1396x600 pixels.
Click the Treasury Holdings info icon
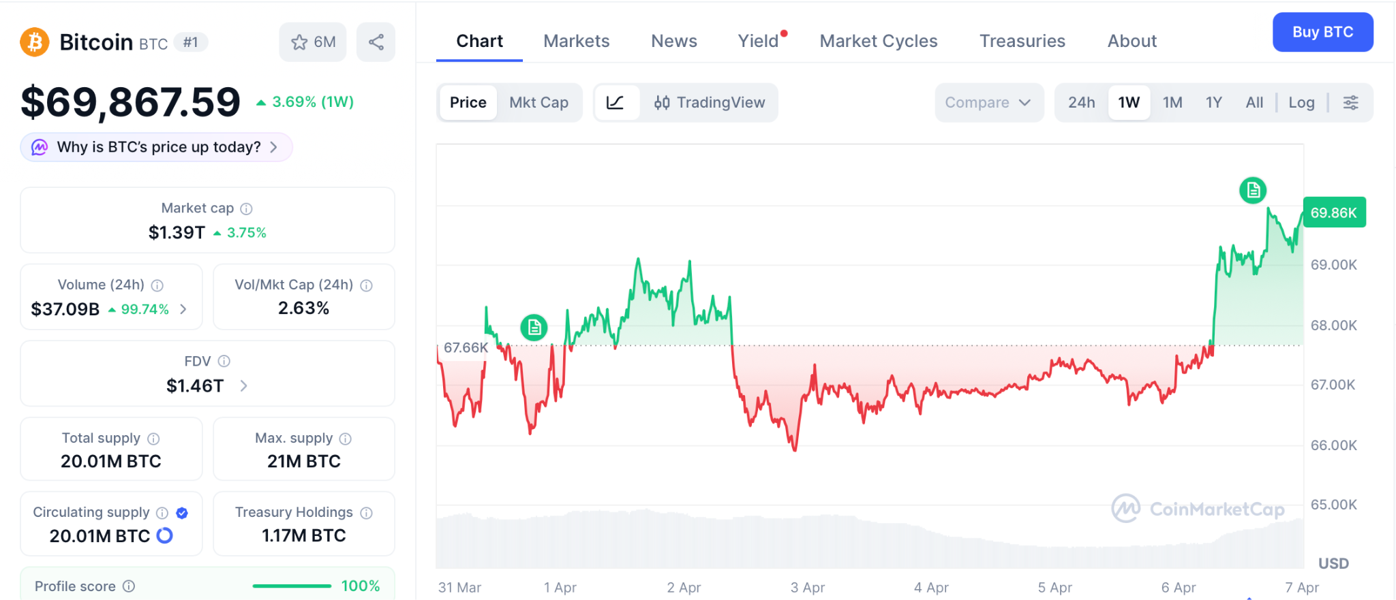[367, 513]
